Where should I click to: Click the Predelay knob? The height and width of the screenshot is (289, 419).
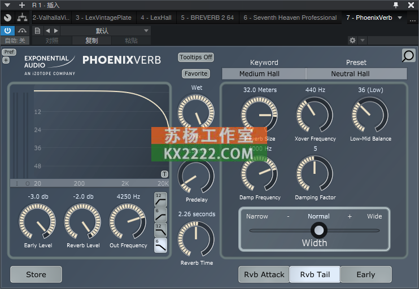point(196,176)
